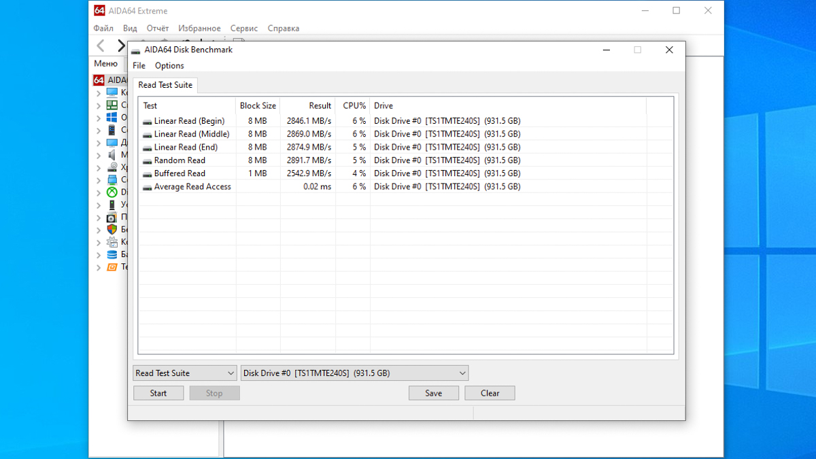Click the 1 MB block size cell
The width and height of the screenshot is (816, 459).
coord(258,173)
